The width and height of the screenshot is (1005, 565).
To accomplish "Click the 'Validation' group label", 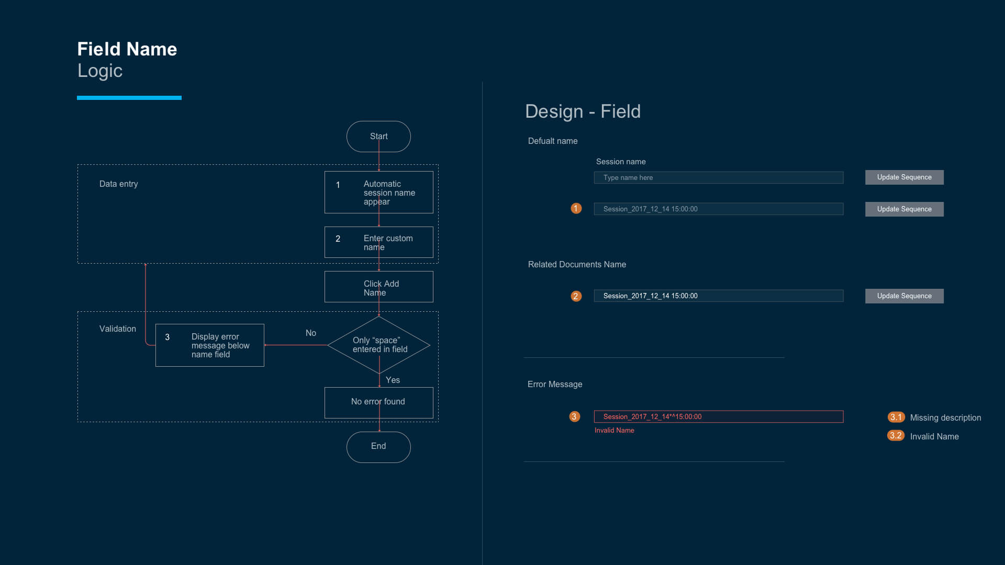I will click(x=118, y=329).
